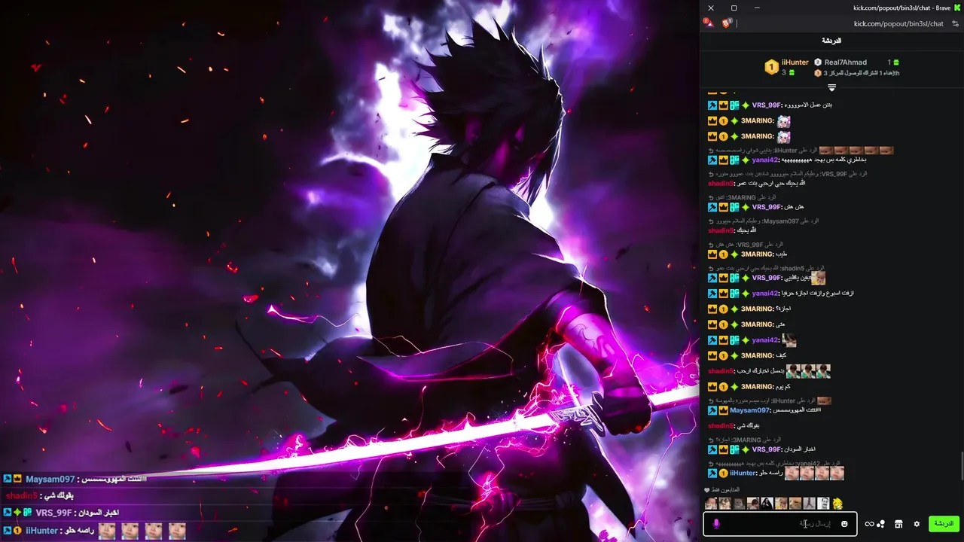Click silver rank 2 badge beside Real7Ahmad

click(x=818, y=62)
